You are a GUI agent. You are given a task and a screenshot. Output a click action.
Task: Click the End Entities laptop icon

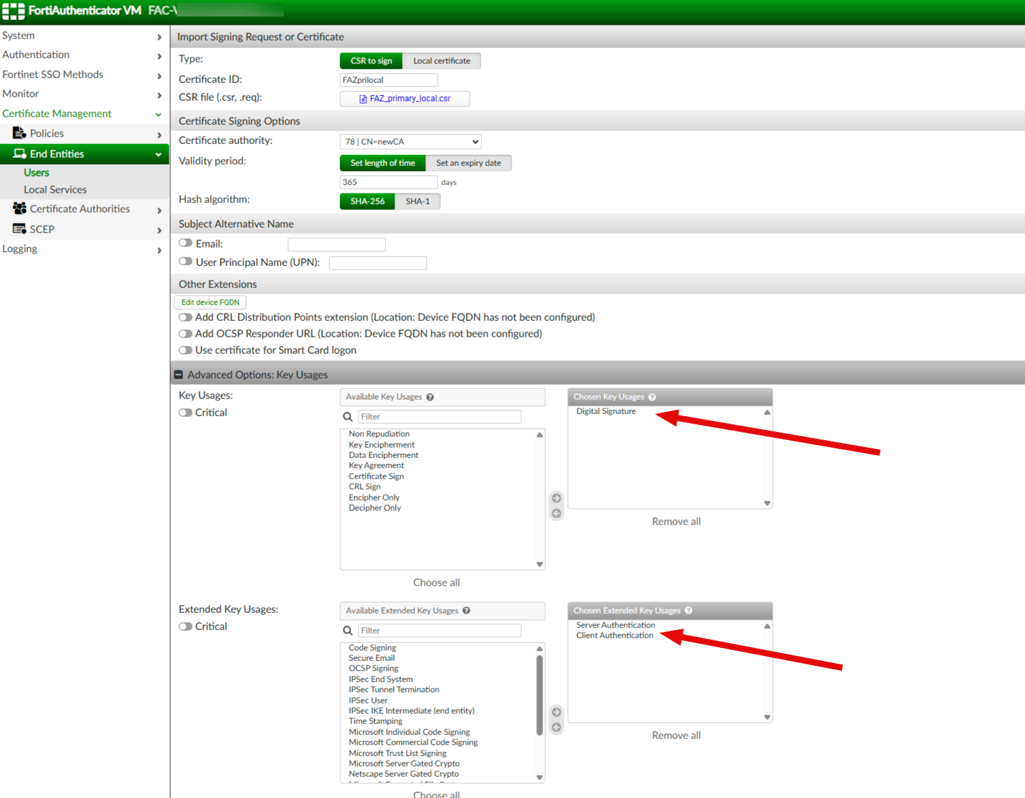click(x=19, y=154)
